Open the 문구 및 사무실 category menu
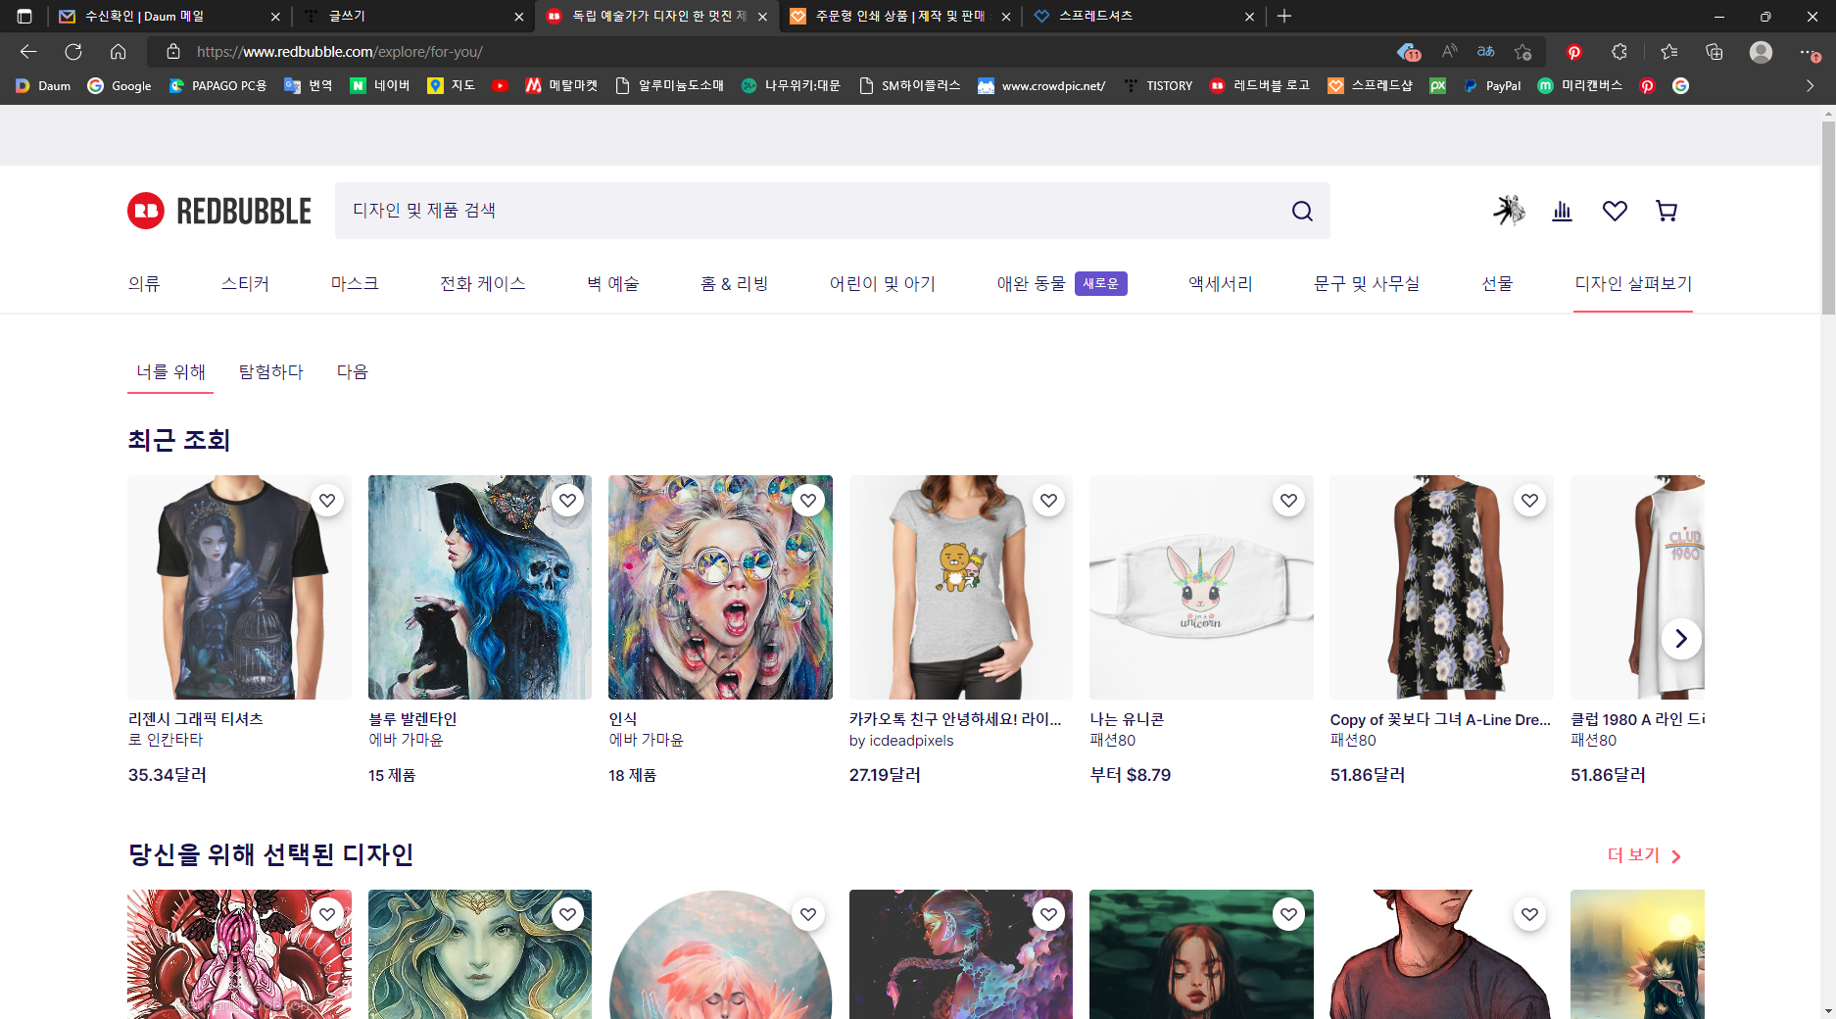 1367,284
